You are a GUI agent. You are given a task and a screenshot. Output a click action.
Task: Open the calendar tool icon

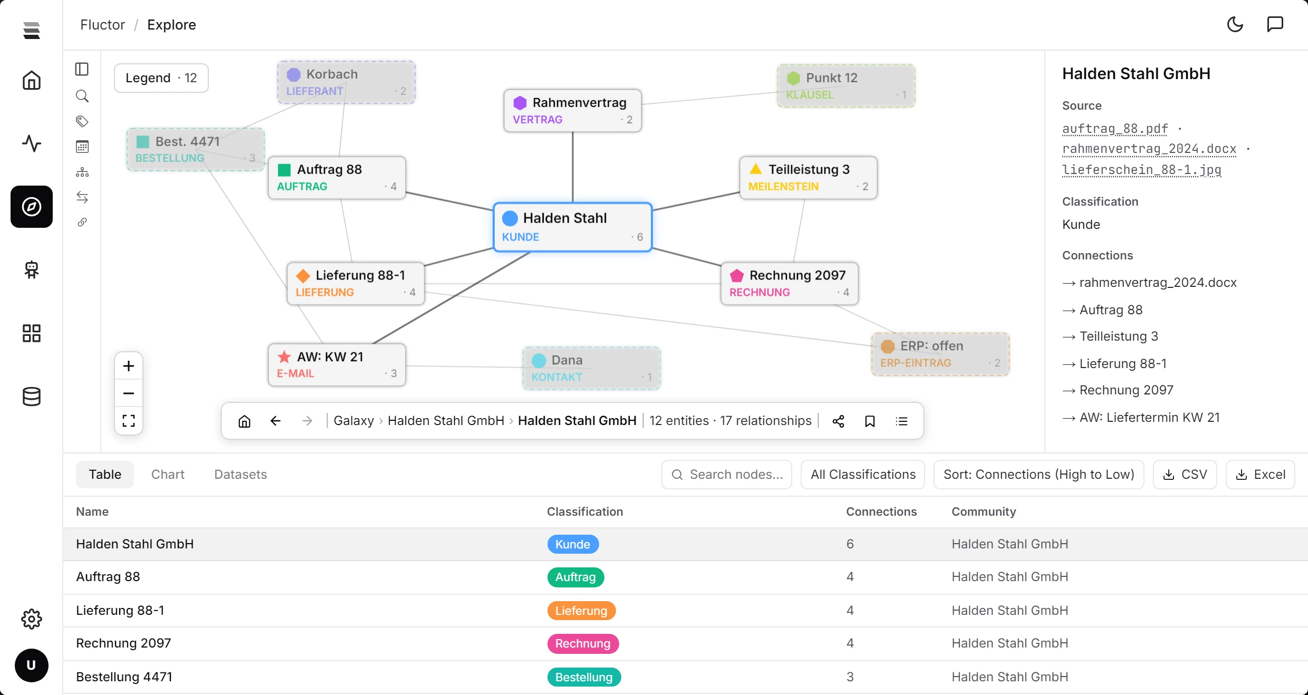tap(82, 147)
